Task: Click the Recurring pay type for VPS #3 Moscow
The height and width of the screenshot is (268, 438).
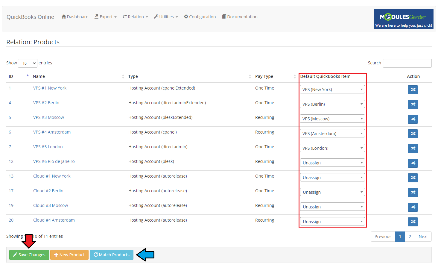Action: [264, 117]
